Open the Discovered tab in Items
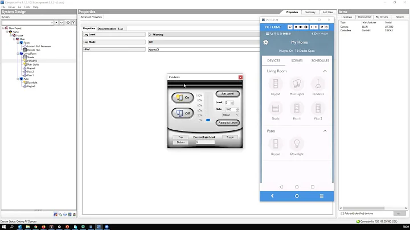This screenshot has height=230, width=410. coord(364,17)
